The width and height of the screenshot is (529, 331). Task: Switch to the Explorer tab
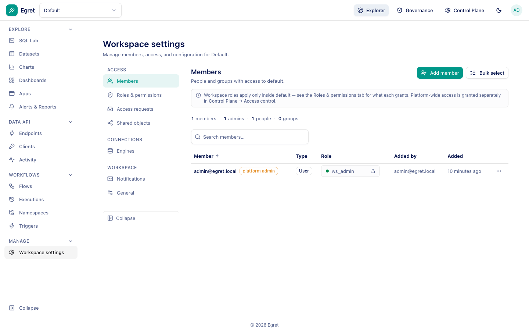click(371, 10)
